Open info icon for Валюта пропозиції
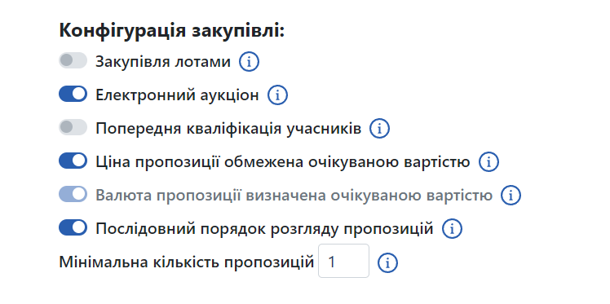 coord(511,195)
